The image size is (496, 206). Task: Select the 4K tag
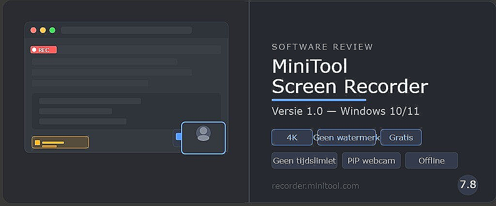292,137
